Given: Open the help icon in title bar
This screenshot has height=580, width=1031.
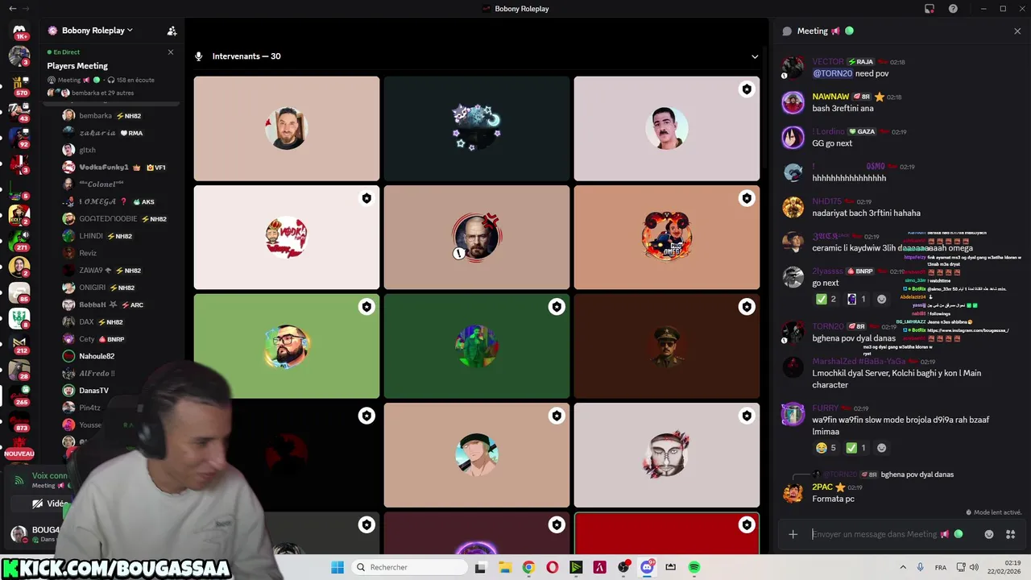Looking at the screenshot, I should (x=954, y=9).
